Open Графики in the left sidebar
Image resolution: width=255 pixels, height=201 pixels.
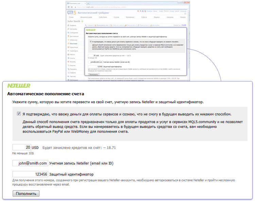click(73, 73)
